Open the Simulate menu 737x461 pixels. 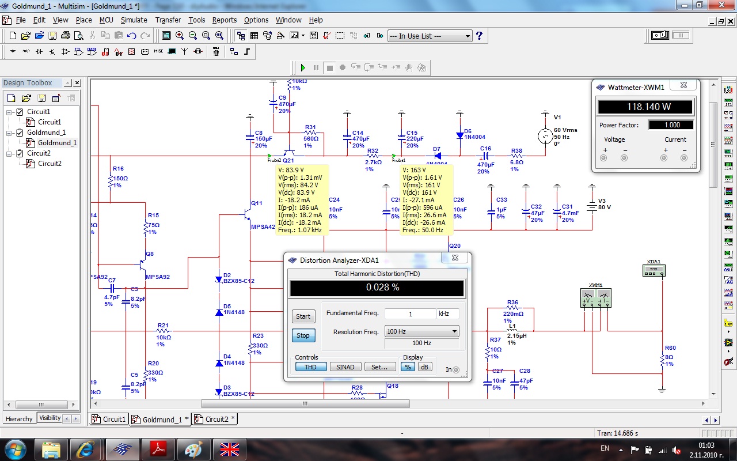click(x=134, y=20)
